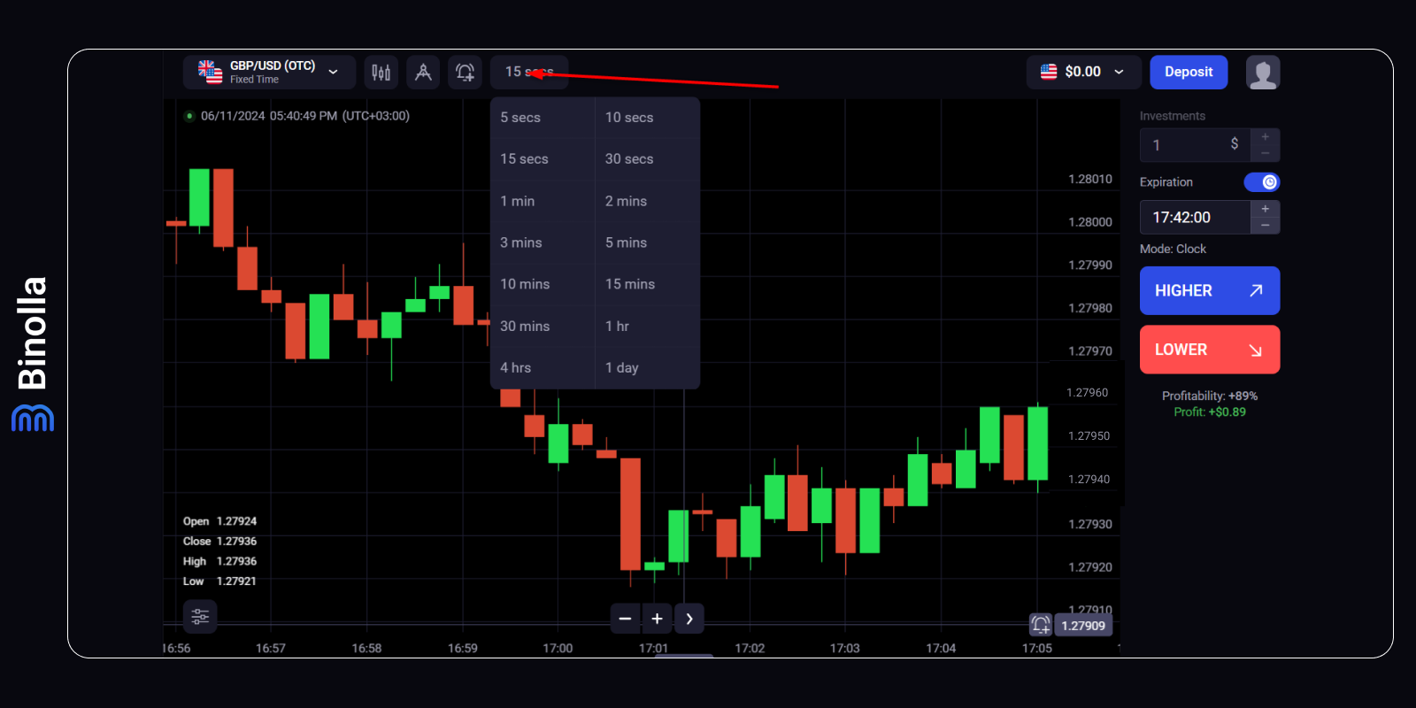The height and width of the screenshot is (708, 1416).
Task: Add alert at the 1.27909 price bell
Action: (x=1041, y=625)
